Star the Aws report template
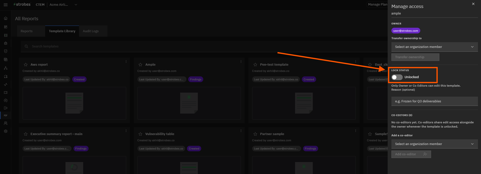This screenshot has width=481, height=174. (26, 65)
